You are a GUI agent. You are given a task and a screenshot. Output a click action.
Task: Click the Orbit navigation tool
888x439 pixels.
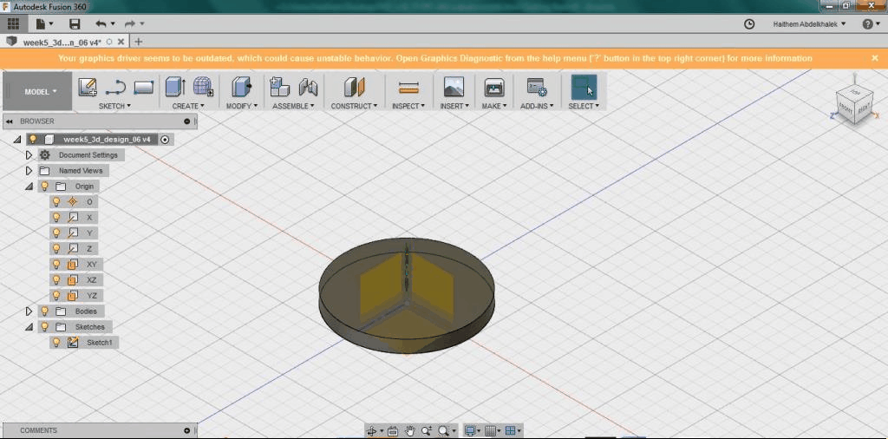(x=372, y=431)
